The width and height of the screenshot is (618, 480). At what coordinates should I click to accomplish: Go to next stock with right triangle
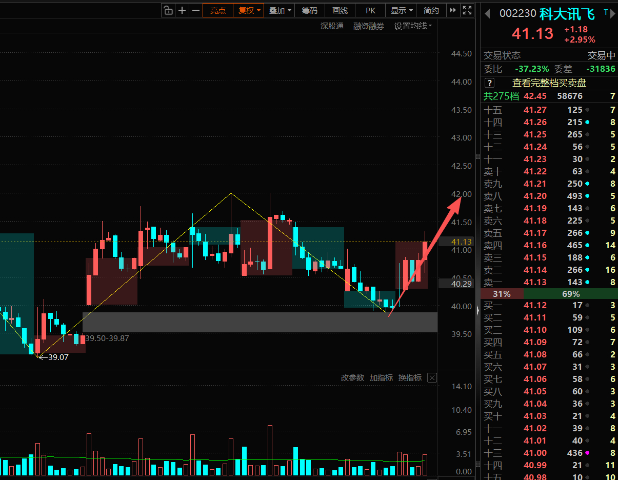[x=613, y=13]
